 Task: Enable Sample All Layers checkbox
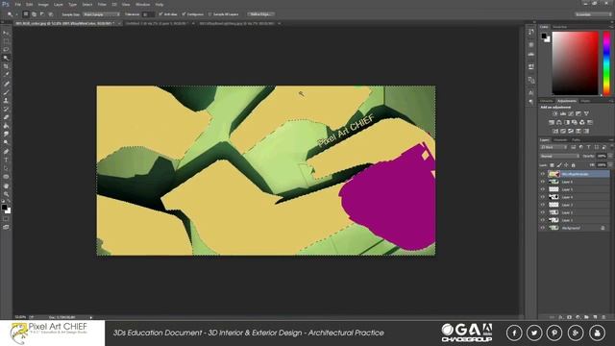209,14
